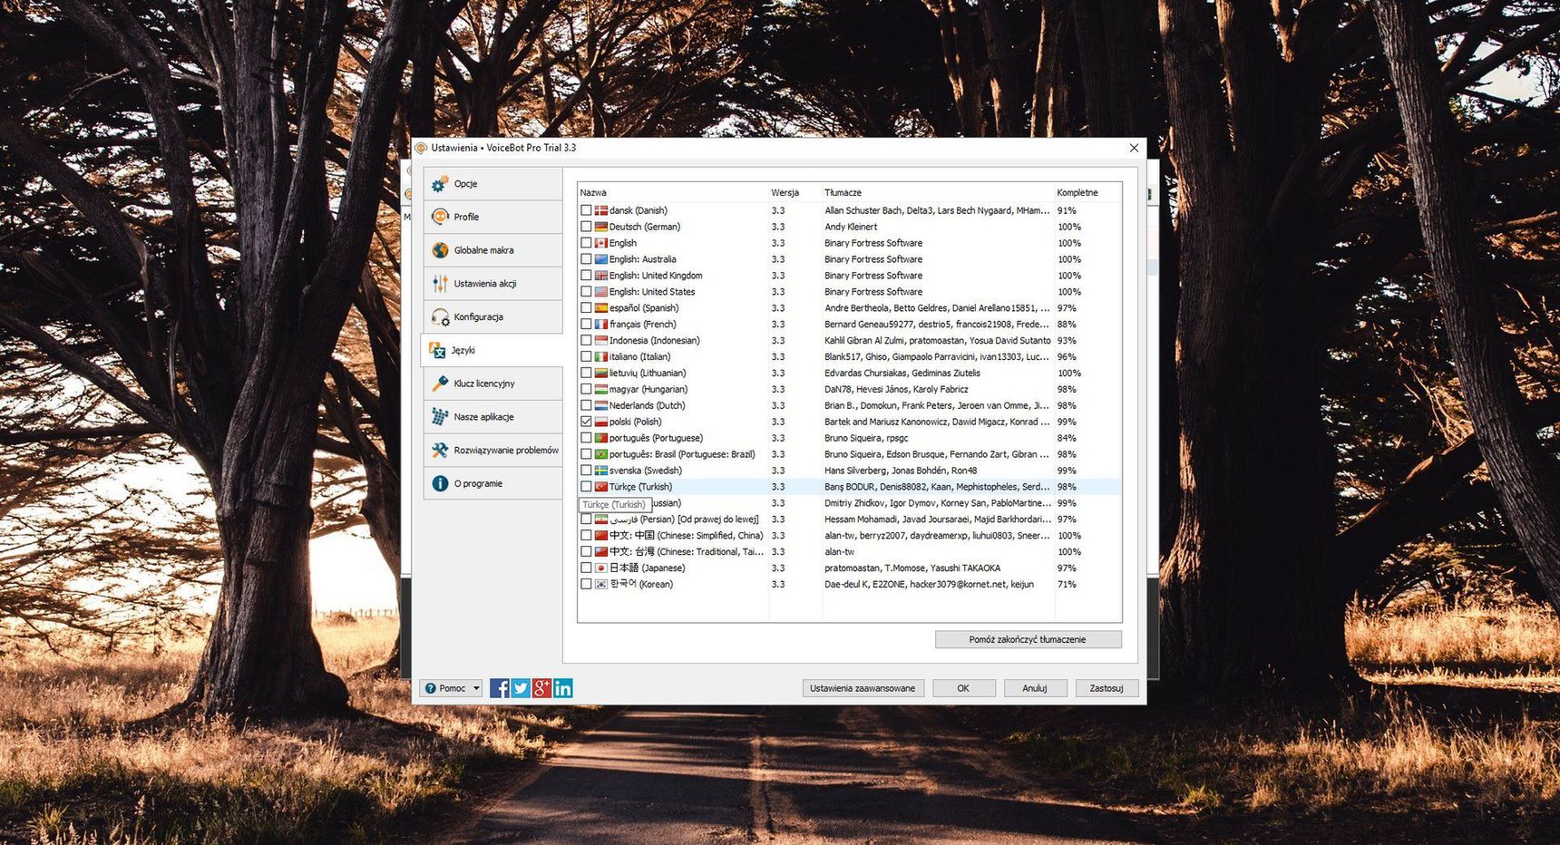Apply changes with Zastosuj button
This screenshot has height=845, width=1560.
pos(1107,688)
